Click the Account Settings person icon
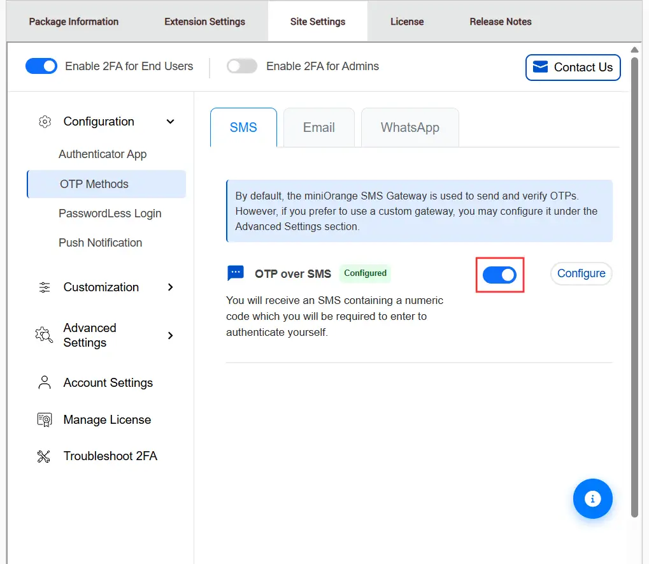The width and height of the screenshot is (649, 564). pyautogui.click(x=43, y=382)
